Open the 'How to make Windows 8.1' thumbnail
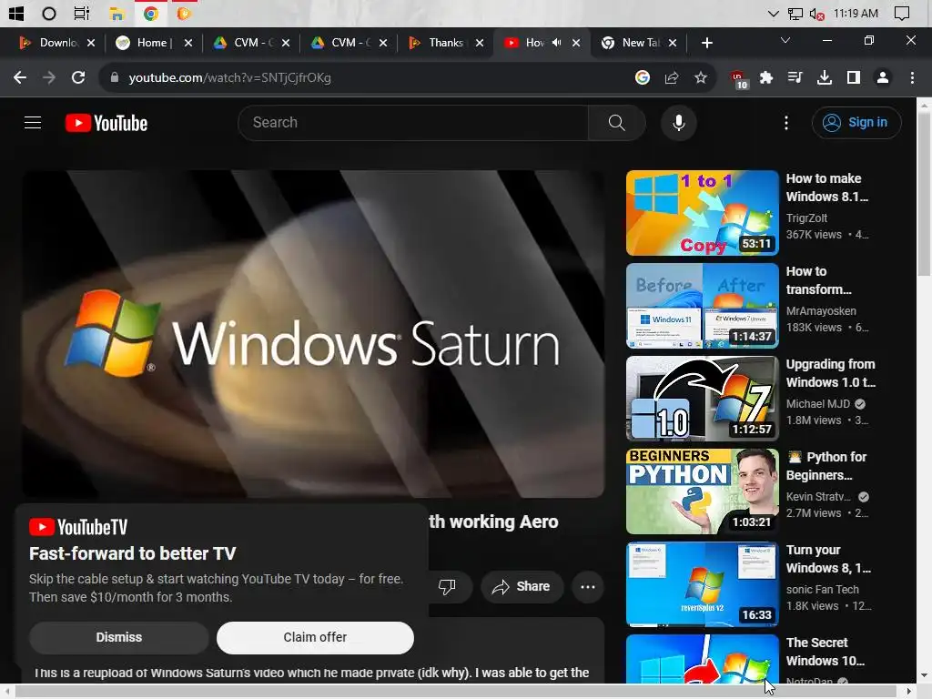Image resolution: width=932 pixels, height=699 pixels. (702, 213)
